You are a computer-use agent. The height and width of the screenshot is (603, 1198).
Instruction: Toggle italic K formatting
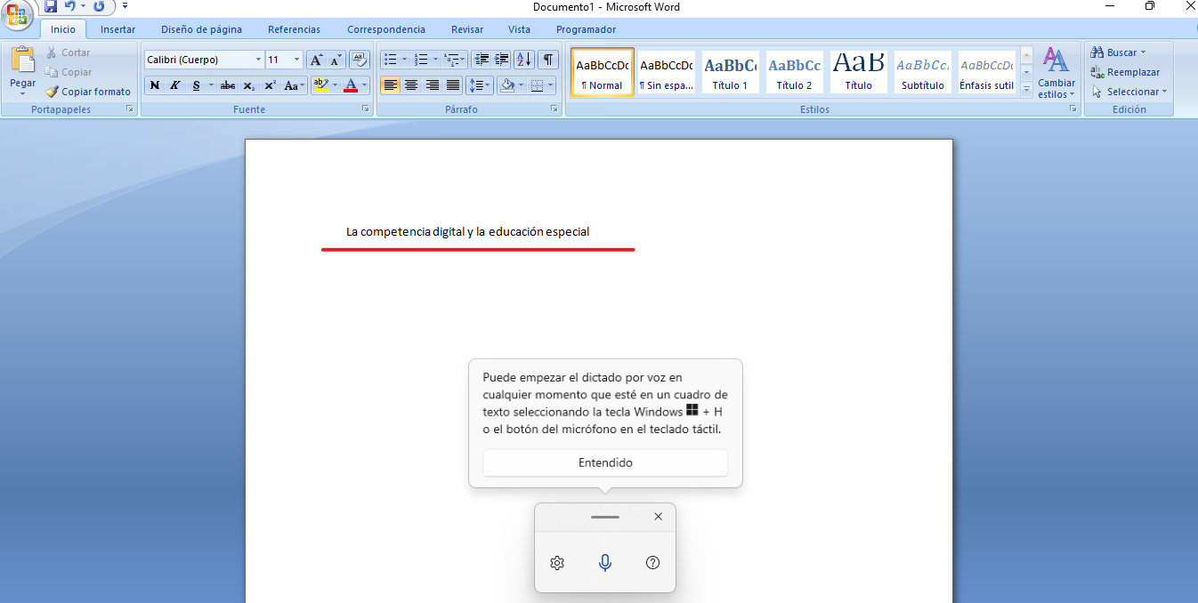pos(174,85)
